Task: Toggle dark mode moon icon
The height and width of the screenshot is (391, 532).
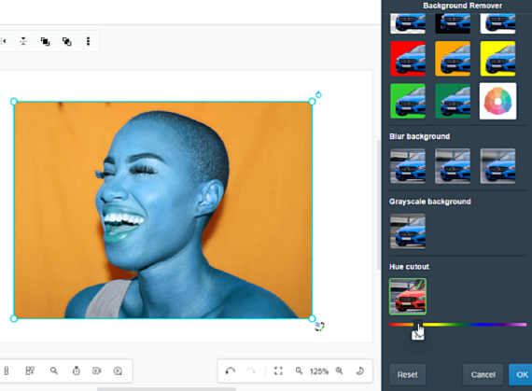Action: [x=360, y=371]
